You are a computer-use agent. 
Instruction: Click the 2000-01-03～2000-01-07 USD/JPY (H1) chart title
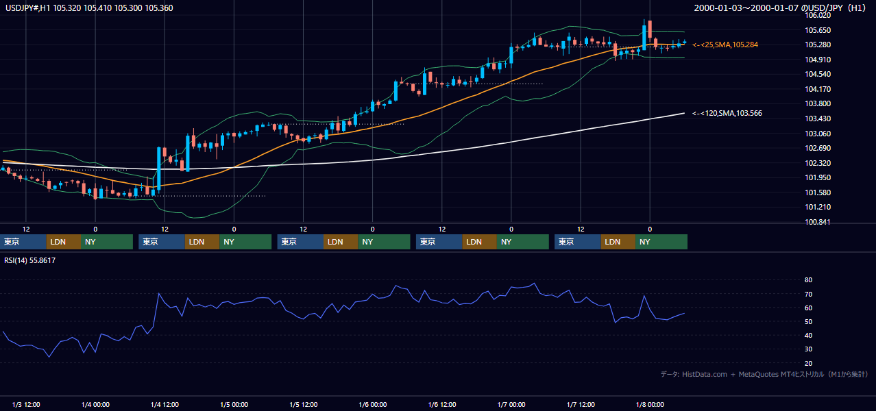pos(781,8)
